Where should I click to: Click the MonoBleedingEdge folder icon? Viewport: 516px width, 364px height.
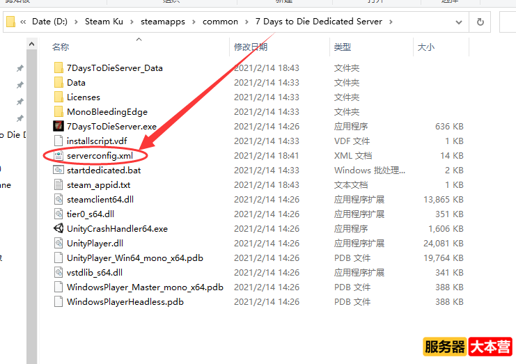tap(58, 112)
